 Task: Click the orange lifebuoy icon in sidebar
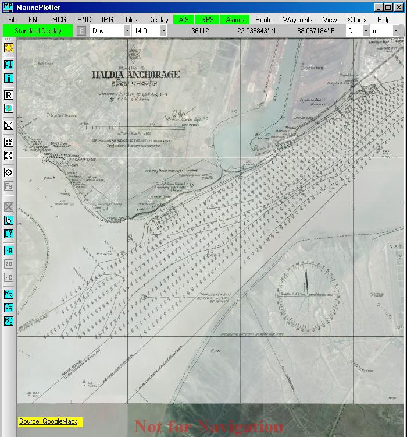coord(9,48)
